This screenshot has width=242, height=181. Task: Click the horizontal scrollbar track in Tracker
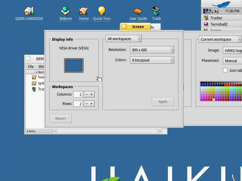pos(107,131)
